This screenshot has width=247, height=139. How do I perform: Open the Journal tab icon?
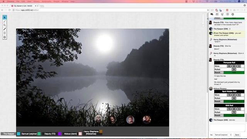click(x=217, y=14)
